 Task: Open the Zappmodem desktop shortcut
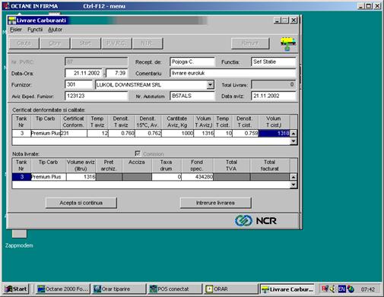pyautogui.click(x=19, y=239)
